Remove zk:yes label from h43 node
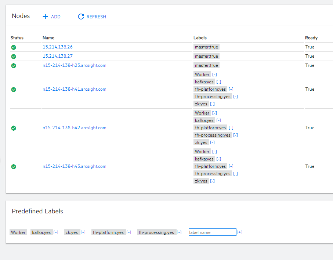Screen dimensions: 333x260 [x=212, y=181]
